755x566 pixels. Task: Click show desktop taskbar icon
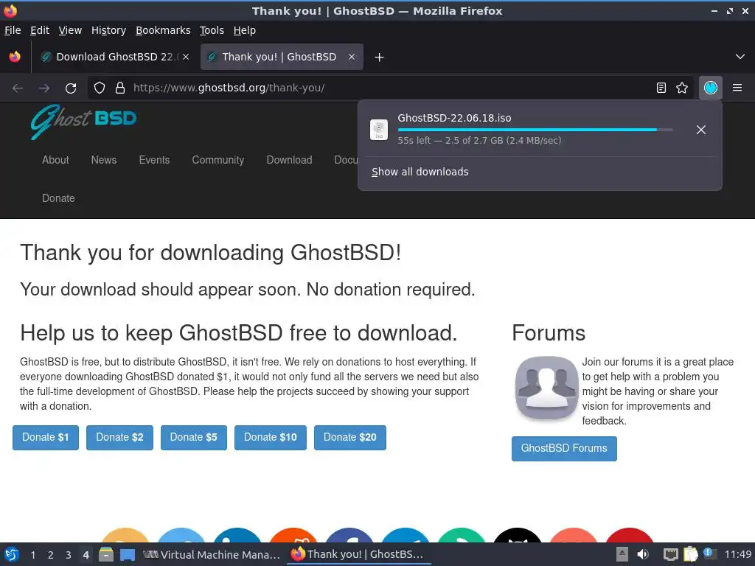pyautogui.click(x=127, y=554)
